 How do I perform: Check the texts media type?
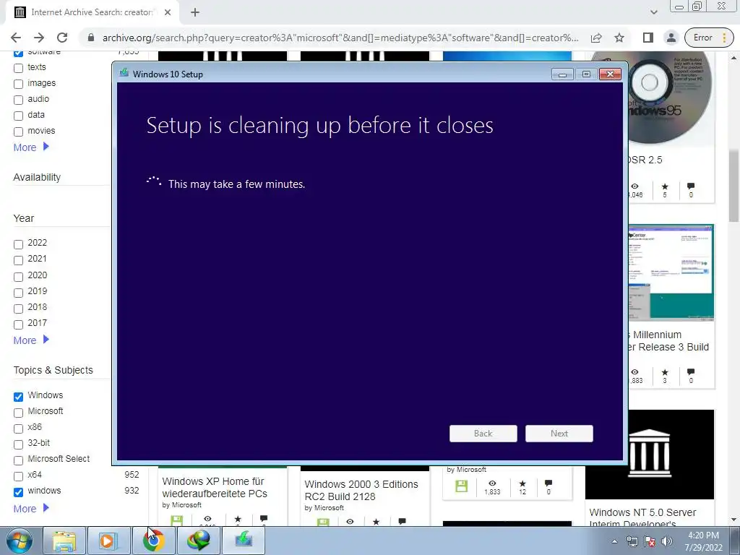18,68
